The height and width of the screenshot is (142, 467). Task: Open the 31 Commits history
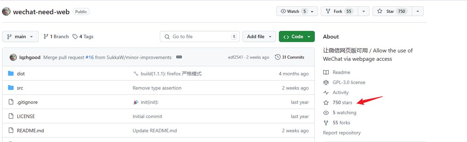pos(290,57)
